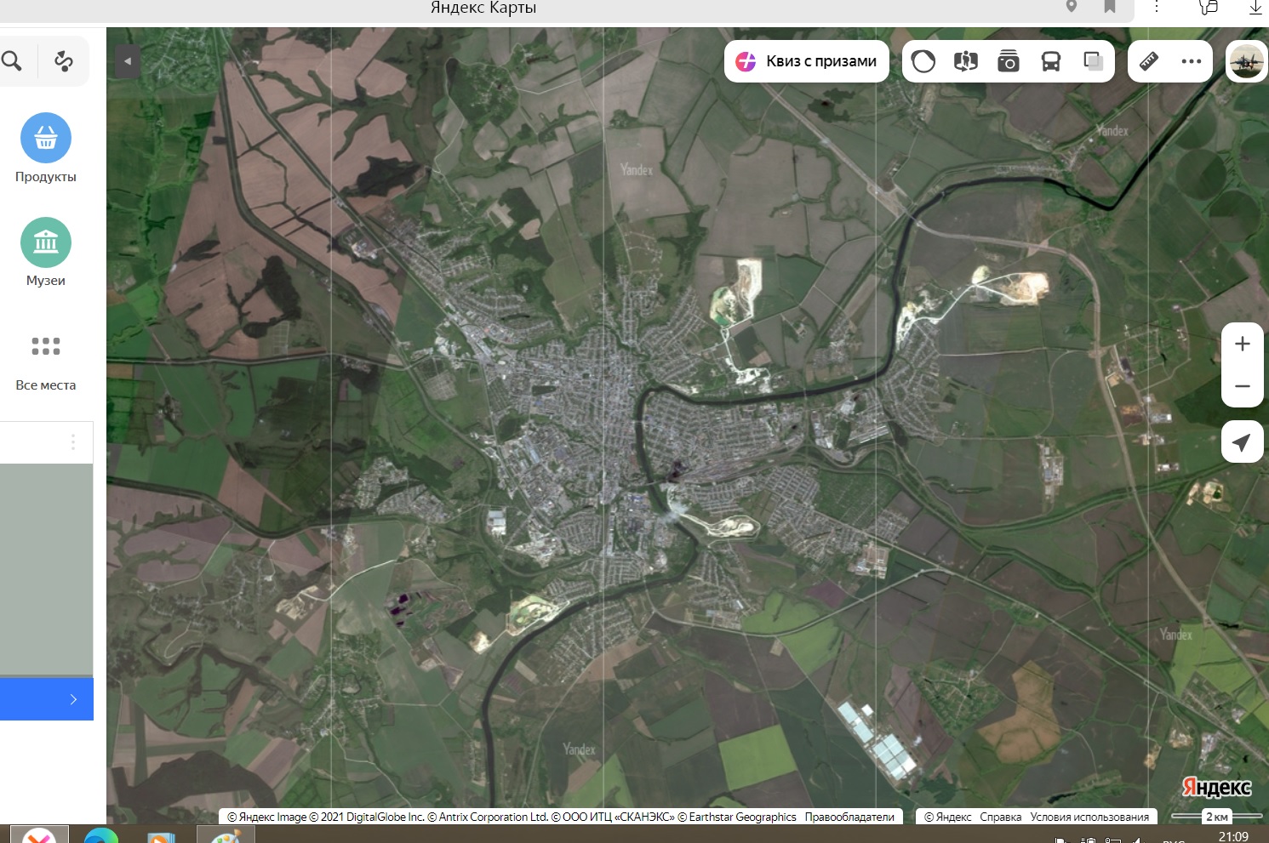Show public transport bus layer
This screenshot has height=843, width=1269.
point(1051,61)
